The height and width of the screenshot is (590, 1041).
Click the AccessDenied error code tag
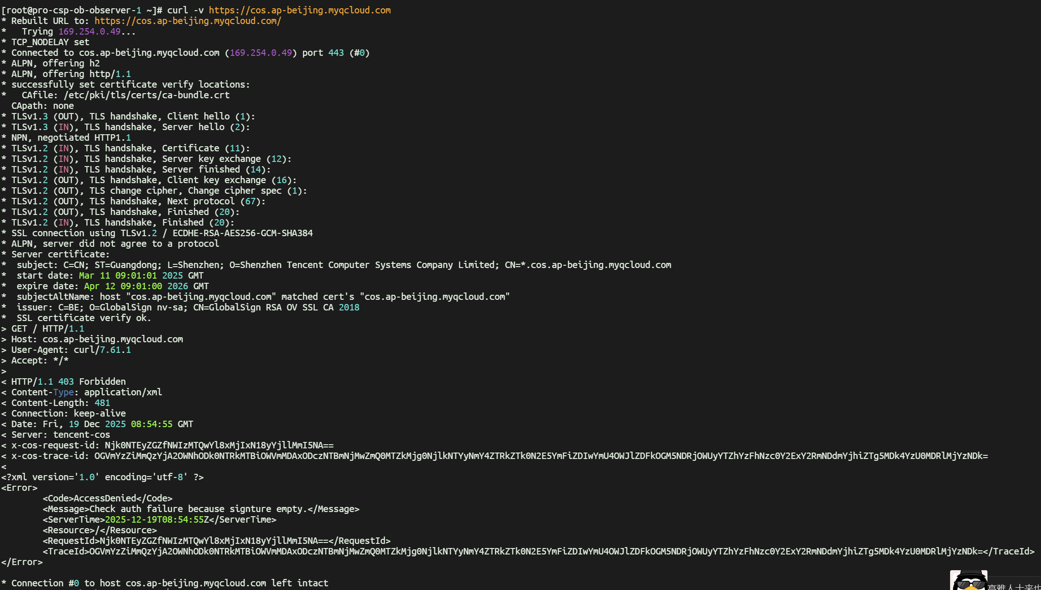click(x=108, y=499)
